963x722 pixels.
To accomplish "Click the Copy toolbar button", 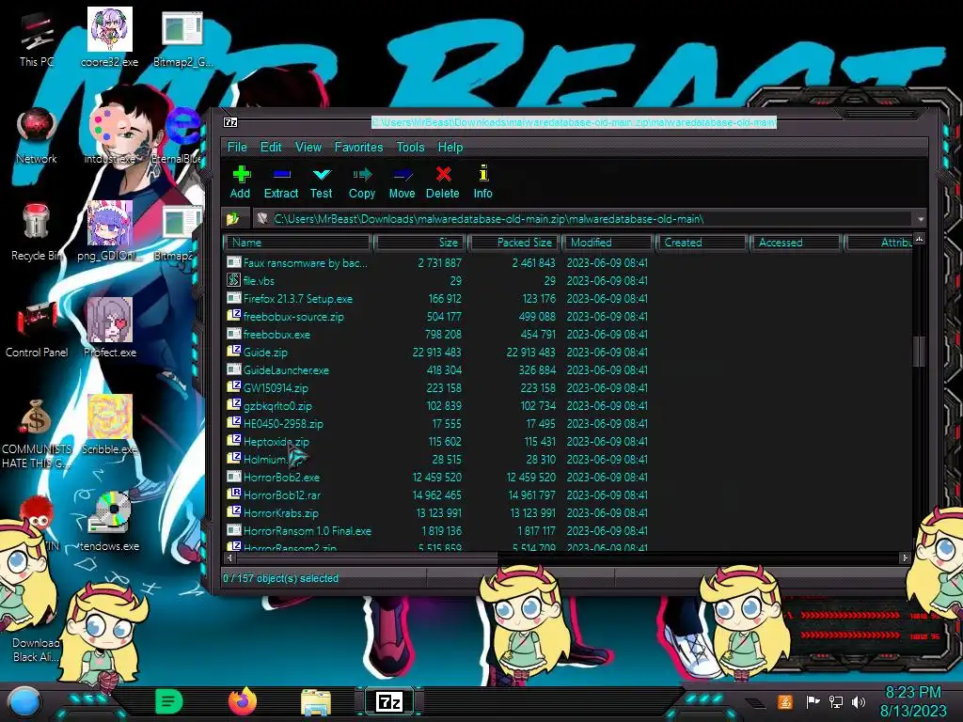I will [x=362, y=181].
